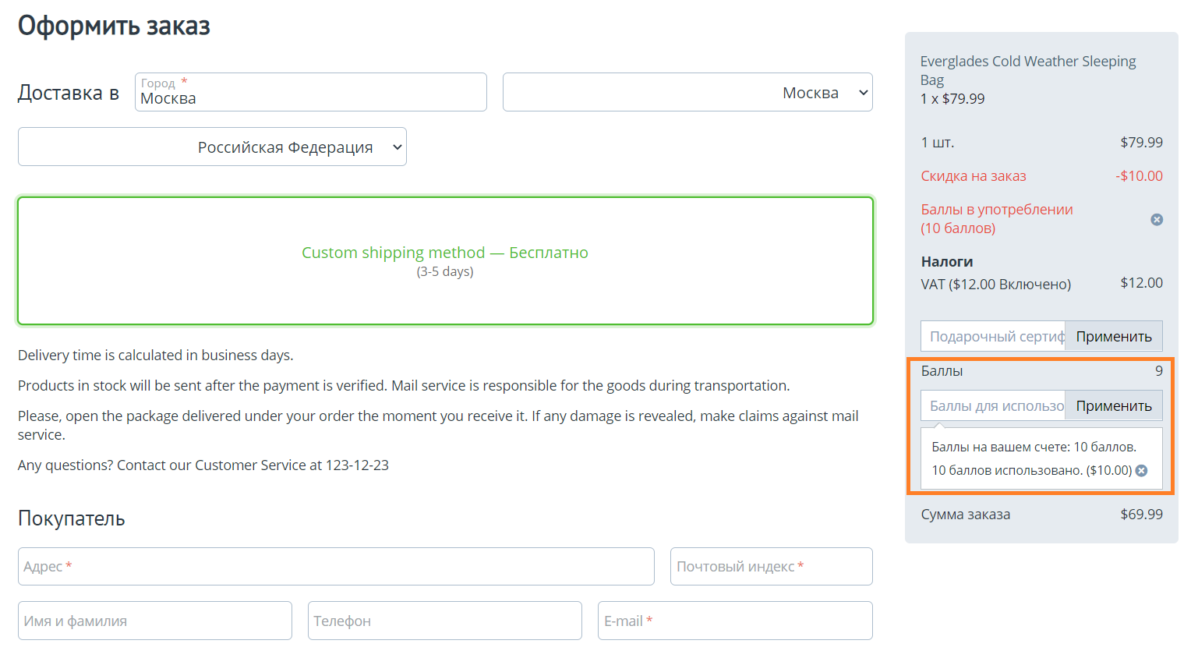This screenshot has width=1198, height=658.
Task: Expand the Российская Федерация country dropdown
Action: coord(212,147)
